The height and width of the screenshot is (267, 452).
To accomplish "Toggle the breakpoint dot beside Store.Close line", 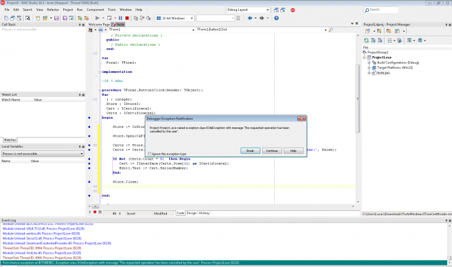I will (x=89, y=182).
